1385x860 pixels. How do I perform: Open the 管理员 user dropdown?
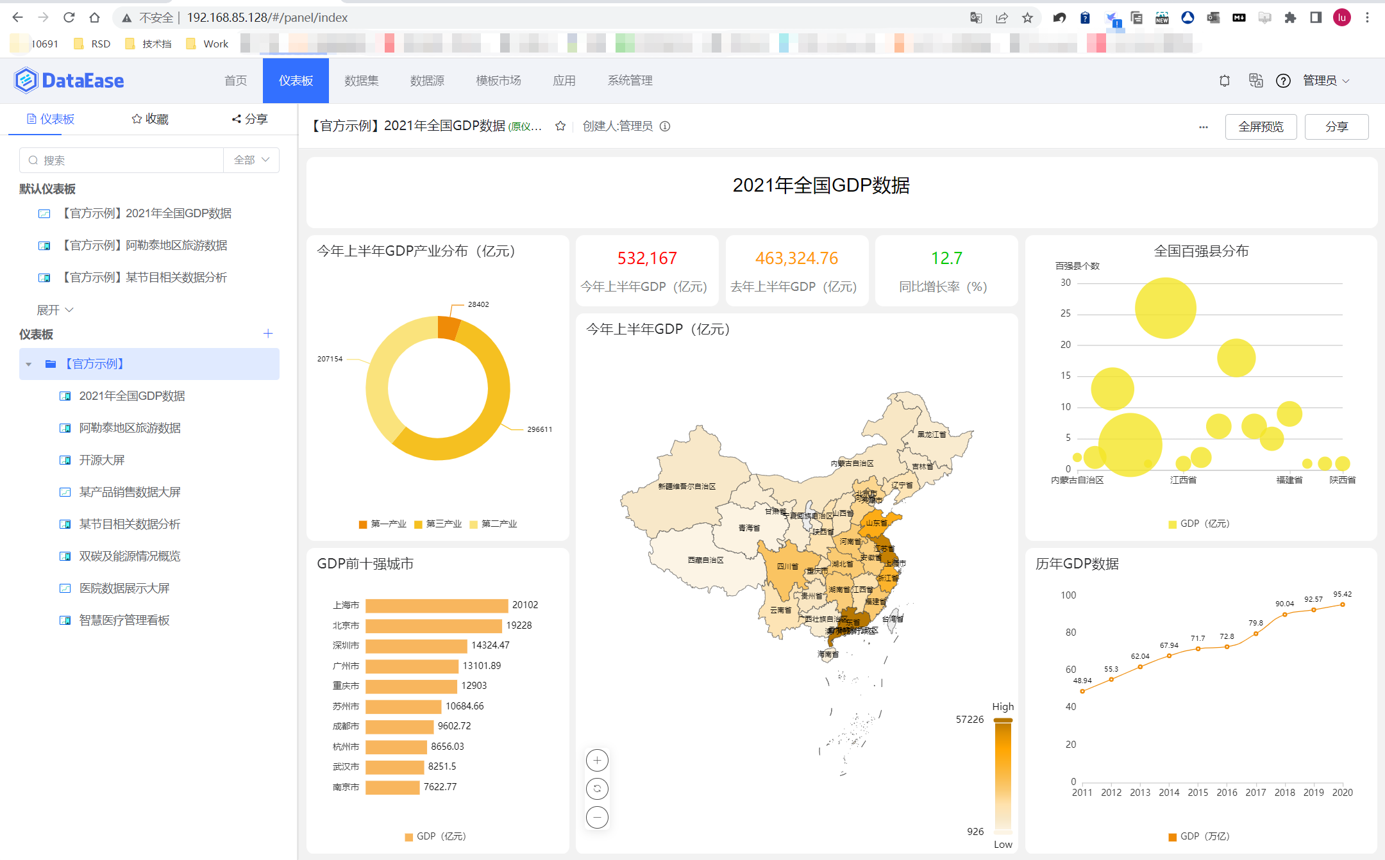coord(1326,81)
